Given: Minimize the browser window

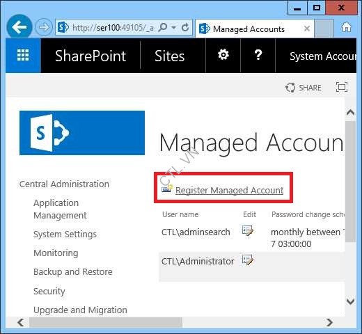Looking at the screenshot, I should 297,8.
